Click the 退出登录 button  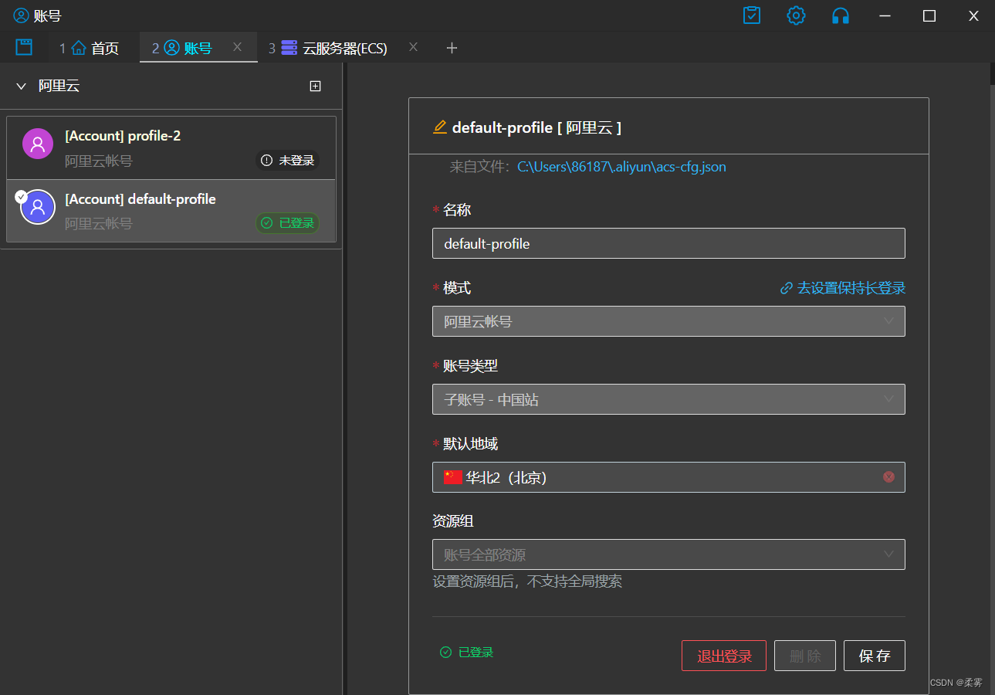(724, 656)
